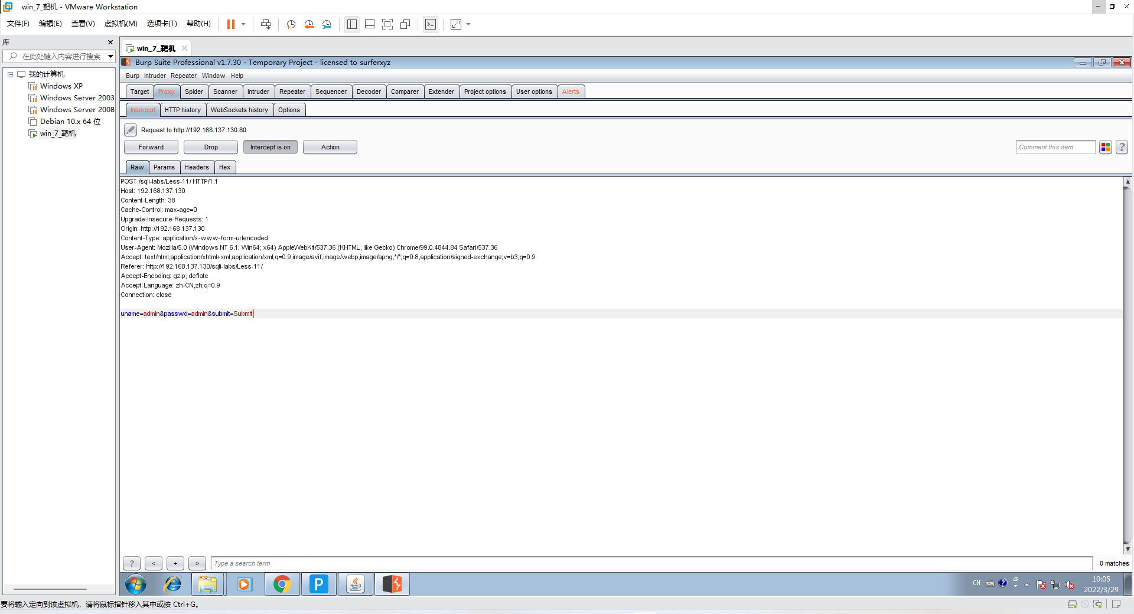The image size is (1134, 614).
Task: Click the search help question button
Action: (x=132, y=563)
